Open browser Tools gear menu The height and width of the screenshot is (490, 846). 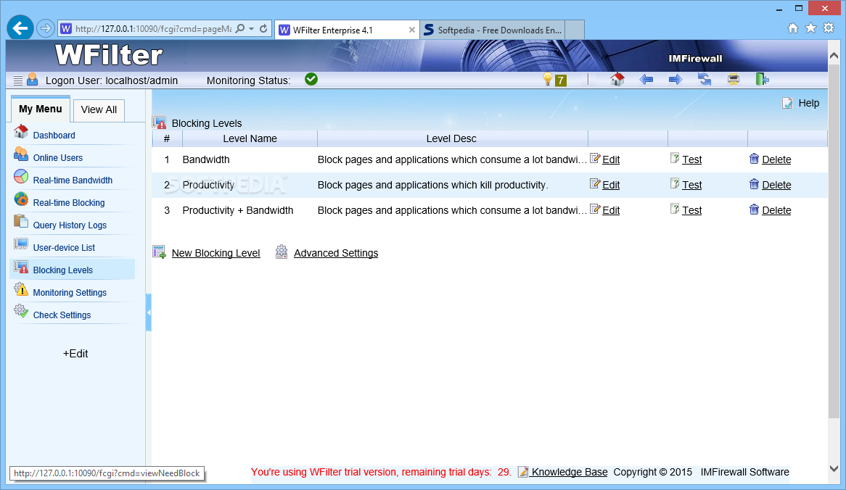[829, 28]
